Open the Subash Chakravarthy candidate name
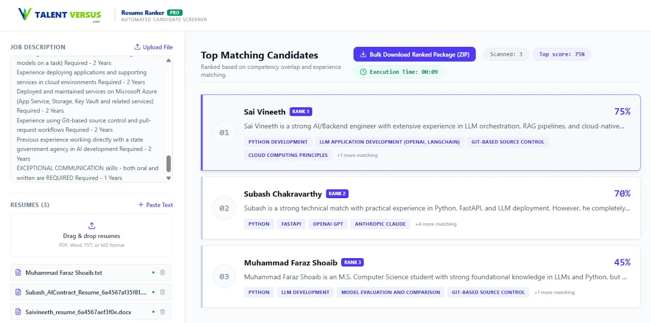Viewport: 651px width, 323px height. 283,194
